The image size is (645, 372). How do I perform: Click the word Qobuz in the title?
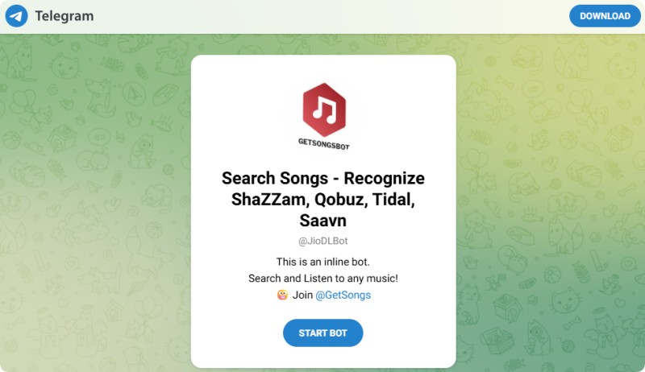click(341, 200)
